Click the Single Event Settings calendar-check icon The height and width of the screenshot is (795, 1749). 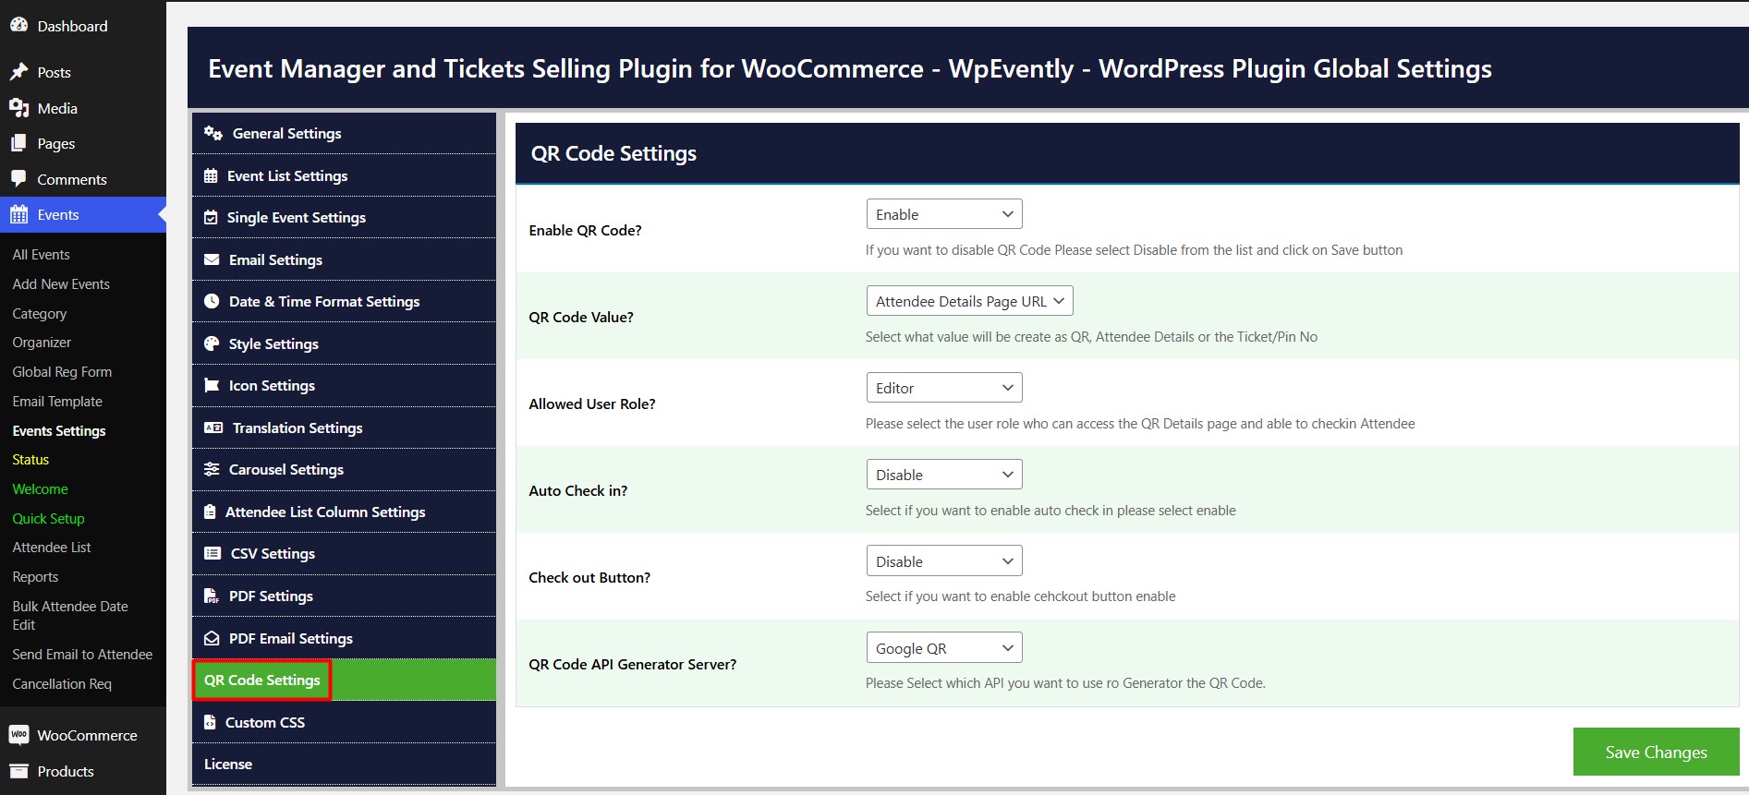coord(211,218)
